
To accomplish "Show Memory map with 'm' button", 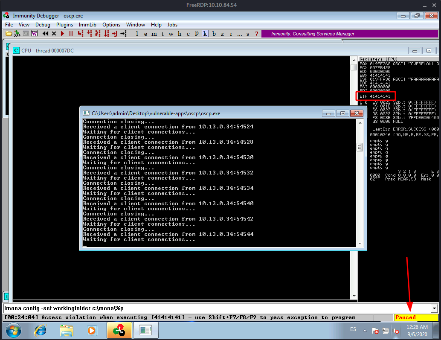I will [x=154, y=34].
